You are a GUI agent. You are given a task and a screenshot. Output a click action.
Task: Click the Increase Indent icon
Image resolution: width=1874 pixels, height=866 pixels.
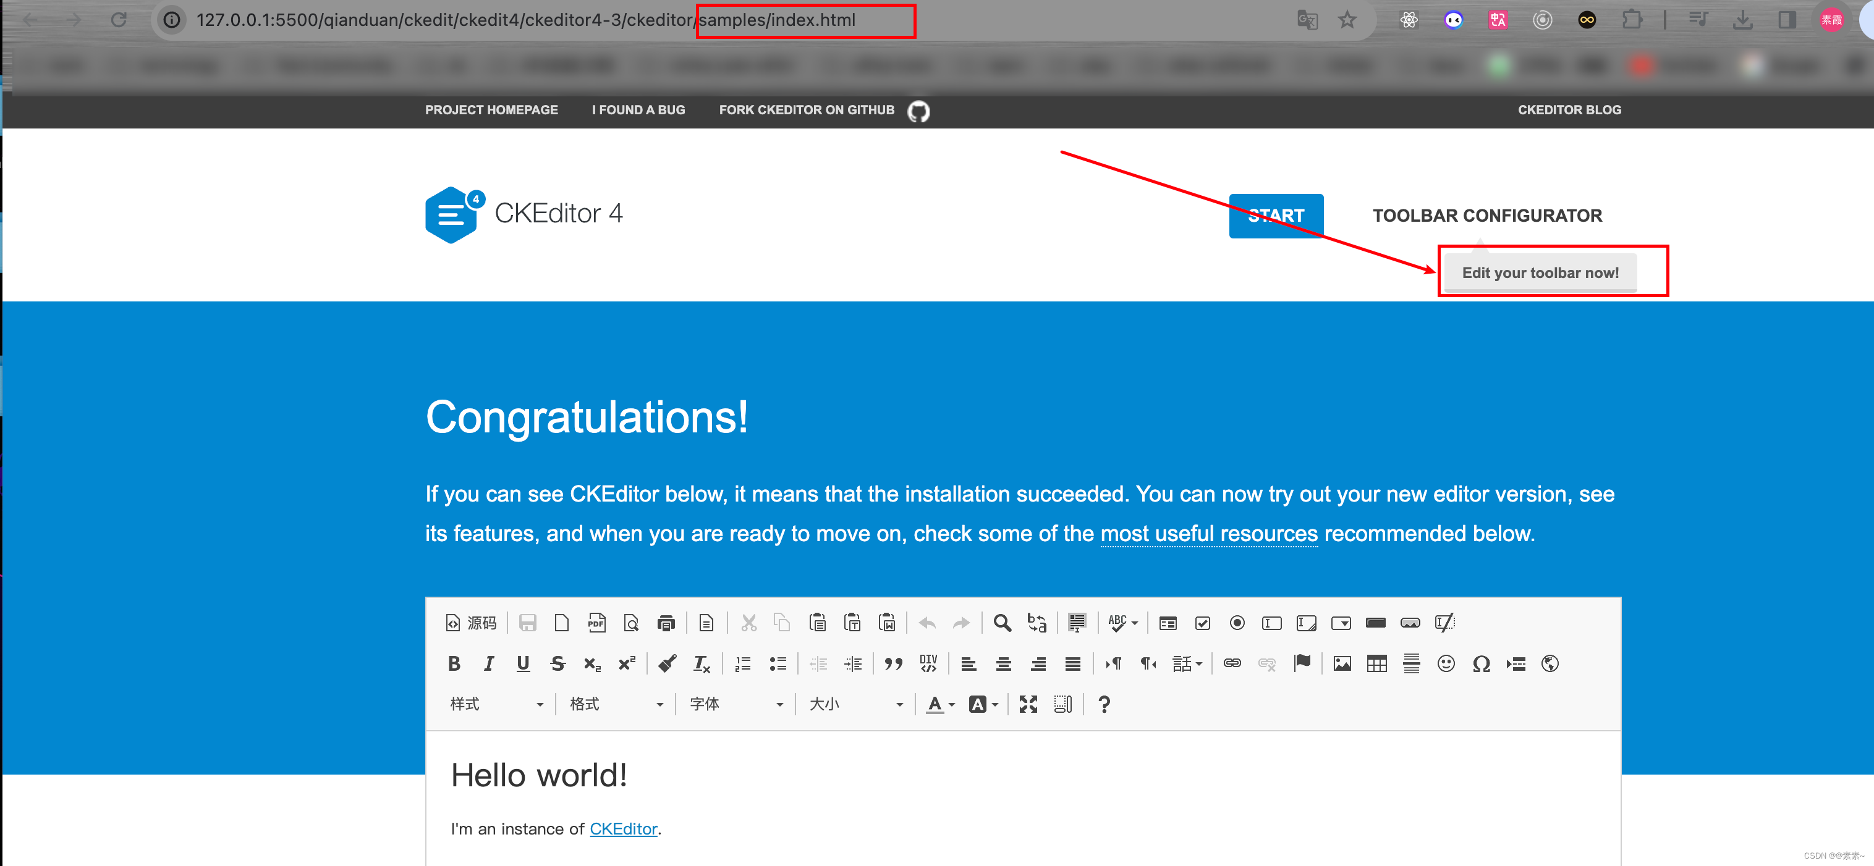[852, 664]
